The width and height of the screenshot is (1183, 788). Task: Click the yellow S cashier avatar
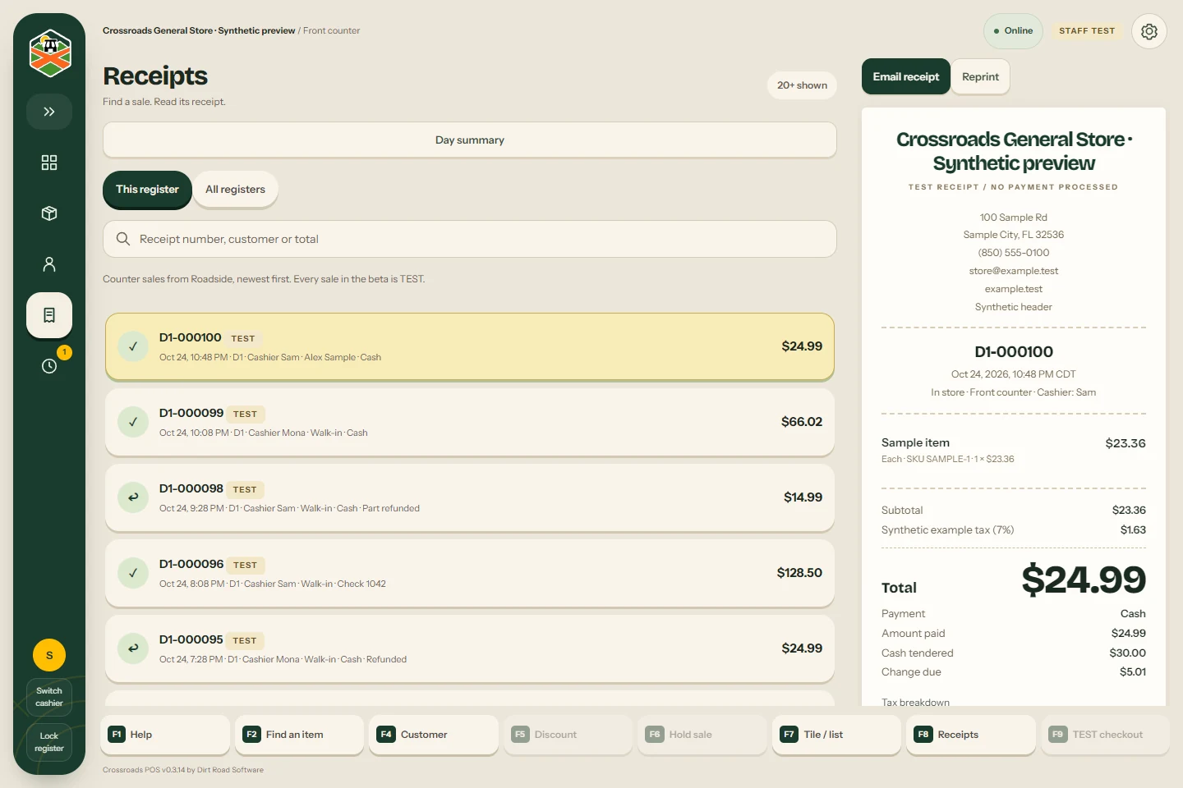(x=49, y=655)
